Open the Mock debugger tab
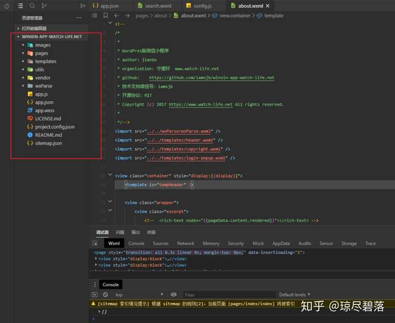The width and height of the screenshot is (395, 323). pyautogui.click(x=258, y=243)
